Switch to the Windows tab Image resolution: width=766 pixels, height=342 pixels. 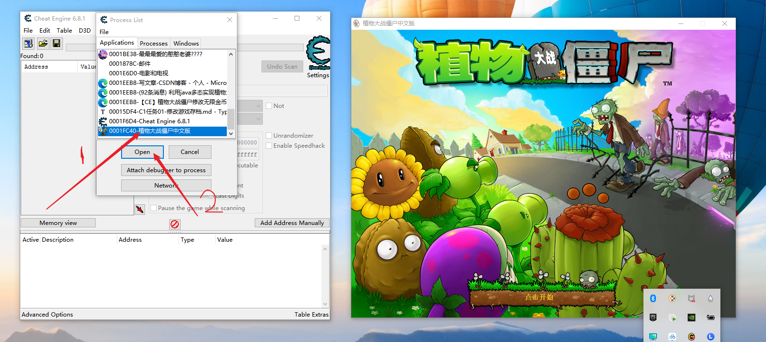(186, 43)
